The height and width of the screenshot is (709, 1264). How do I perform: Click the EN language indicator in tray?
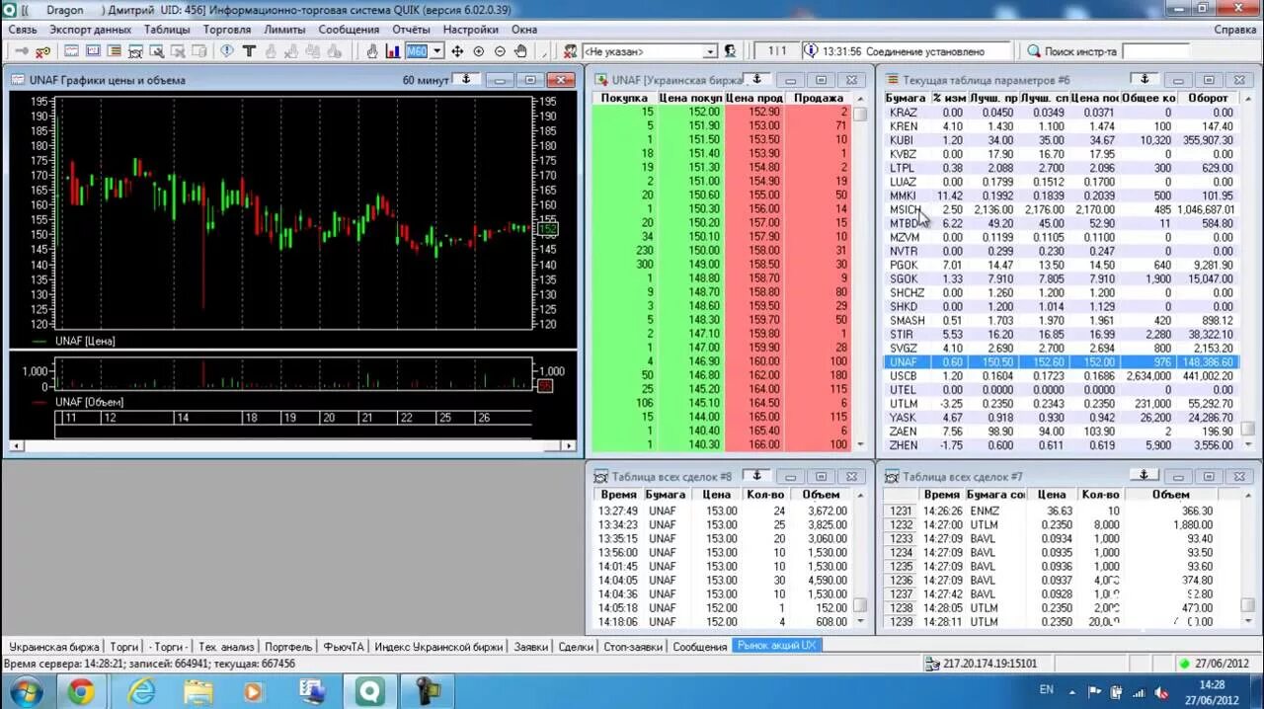click(1047, 689)
